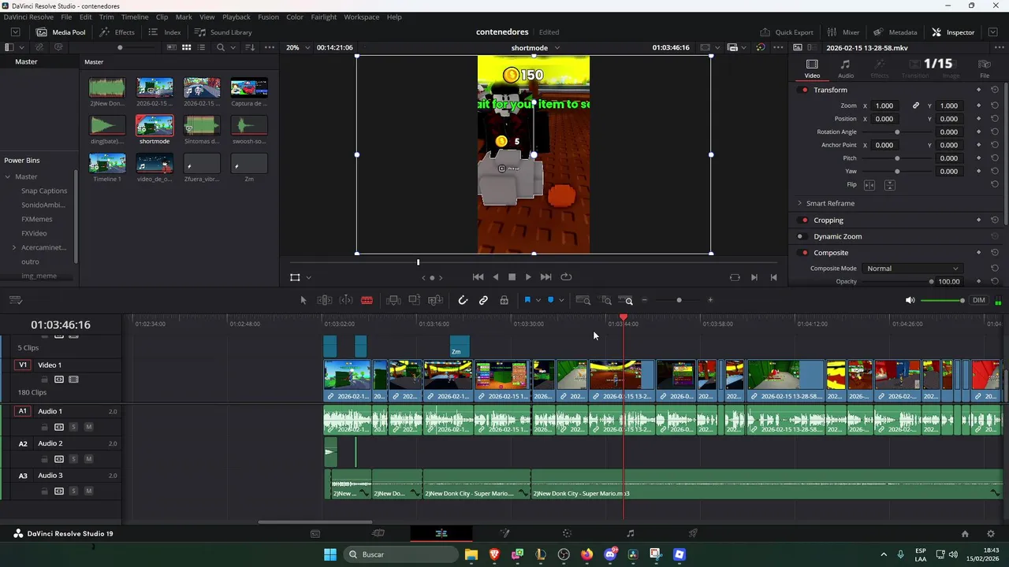The image size is (1009, 567).
Task: Open the Timeline menu
Action: pos(135,17)
